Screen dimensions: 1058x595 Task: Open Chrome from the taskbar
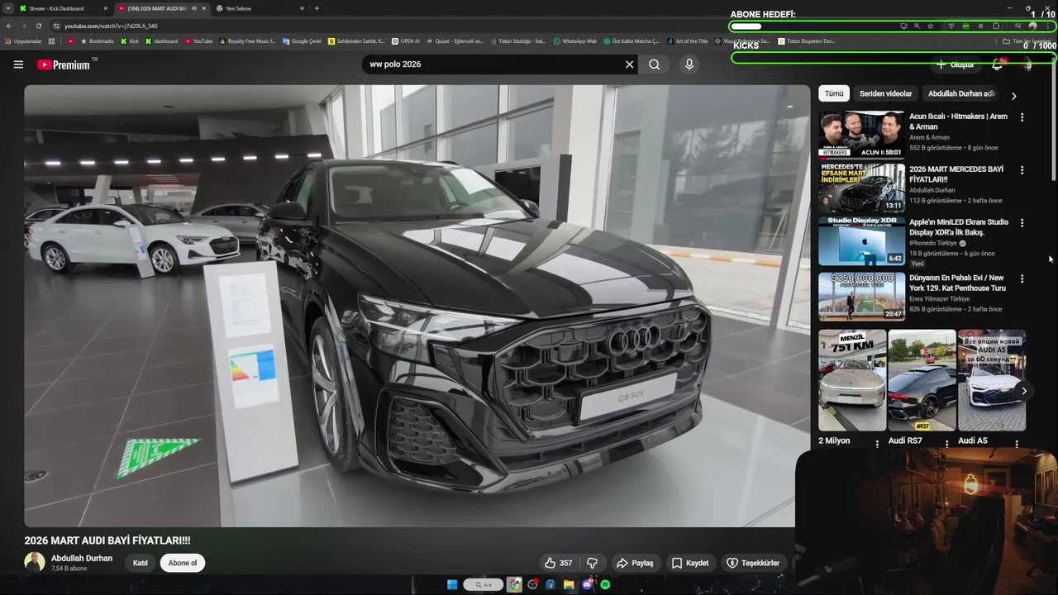[x=514, y=584]
